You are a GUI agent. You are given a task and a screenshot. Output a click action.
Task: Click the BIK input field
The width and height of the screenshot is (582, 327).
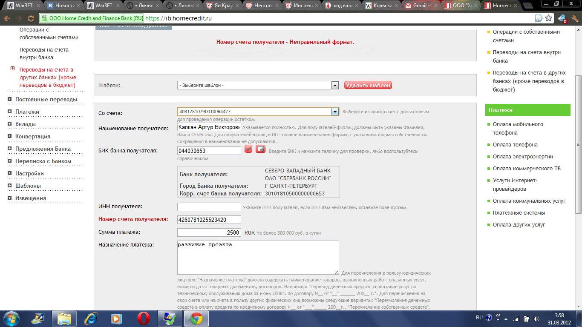(209, 151)
